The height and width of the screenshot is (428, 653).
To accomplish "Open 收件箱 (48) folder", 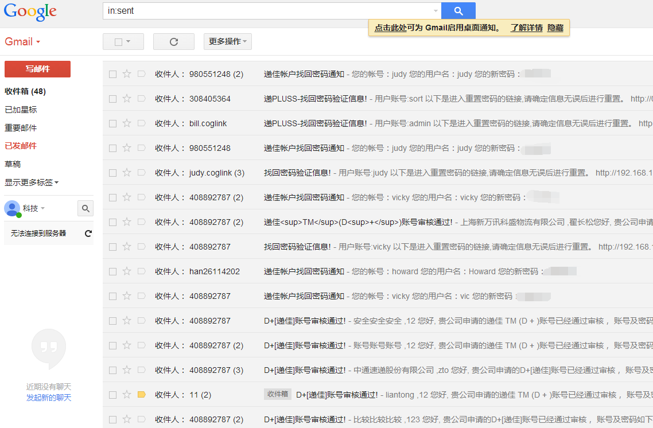I will coord(25,91).
